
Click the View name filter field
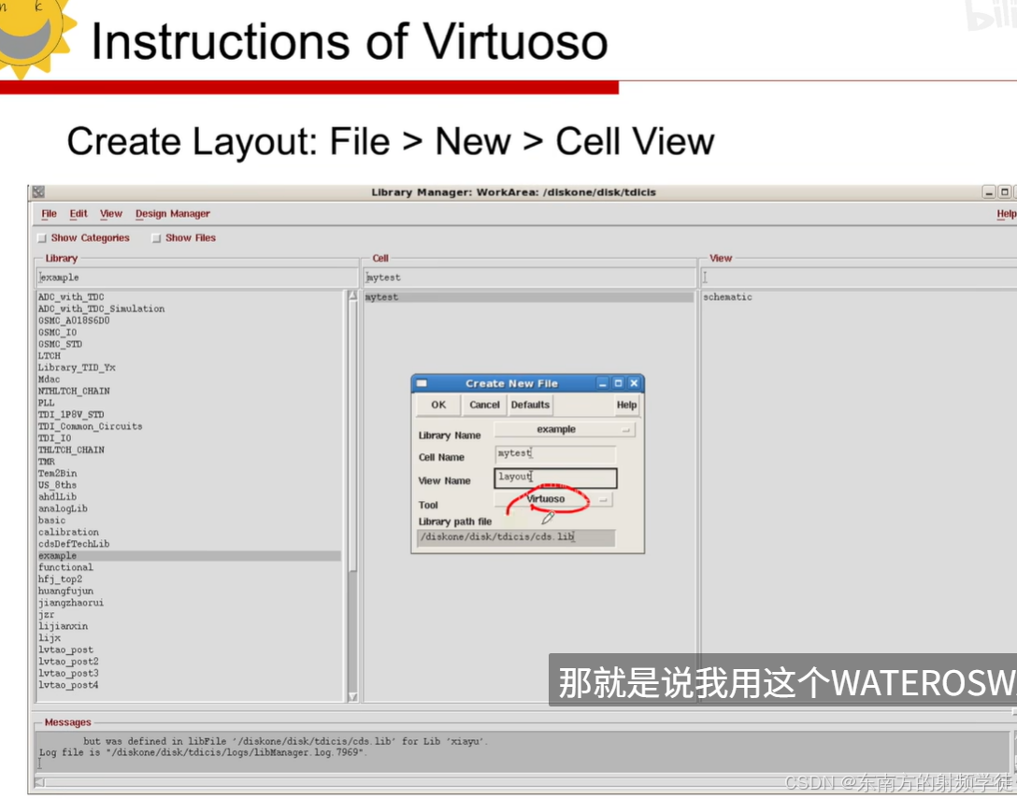859,277
